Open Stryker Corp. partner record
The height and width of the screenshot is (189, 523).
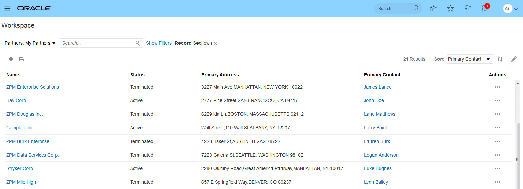tap(20, 168)
